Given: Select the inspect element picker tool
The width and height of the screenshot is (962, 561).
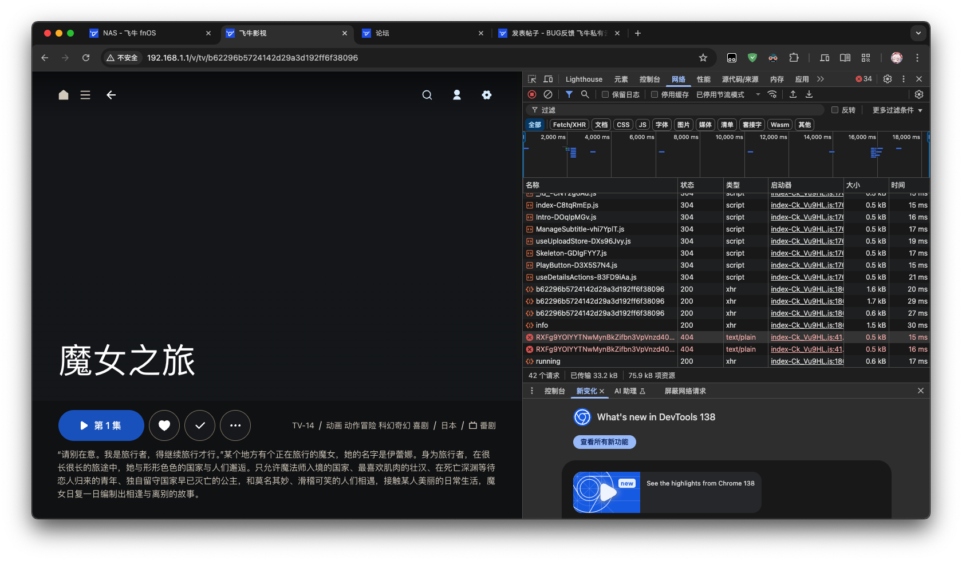Looking at the screenshot, I should click(x=532, y=79).
